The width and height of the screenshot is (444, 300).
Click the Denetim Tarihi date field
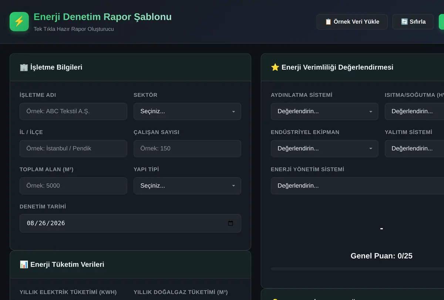130,223
